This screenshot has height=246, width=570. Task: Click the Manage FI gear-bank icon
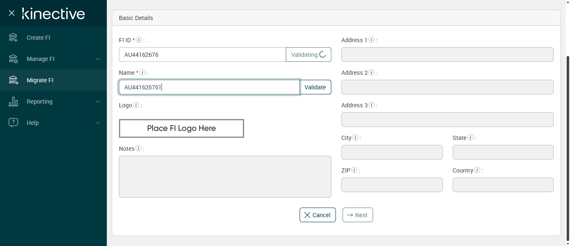tap(13, 59)
